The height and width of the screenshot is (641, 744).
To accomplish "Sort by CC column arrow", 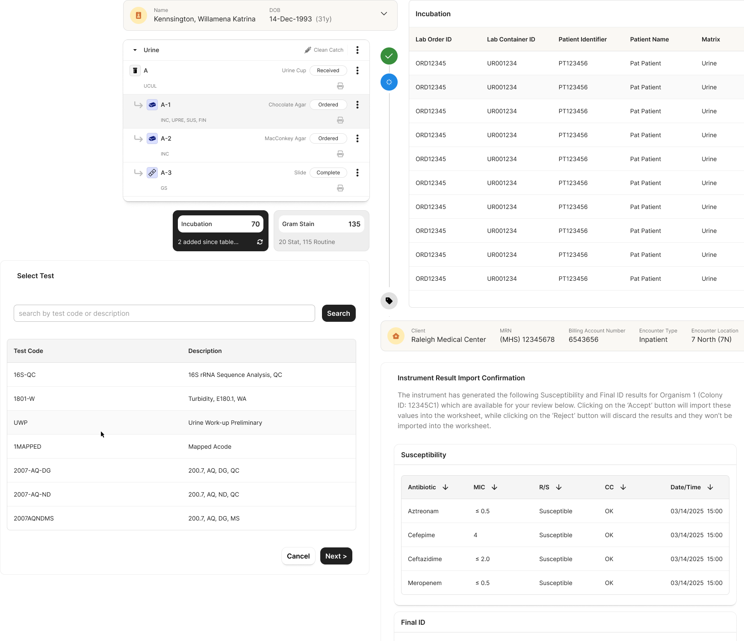I will [x=623, y=487].
